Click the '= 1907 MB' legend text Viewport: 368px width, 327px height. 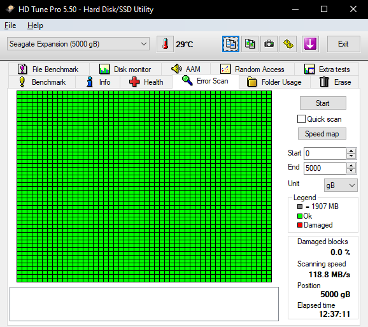[322, 207]
